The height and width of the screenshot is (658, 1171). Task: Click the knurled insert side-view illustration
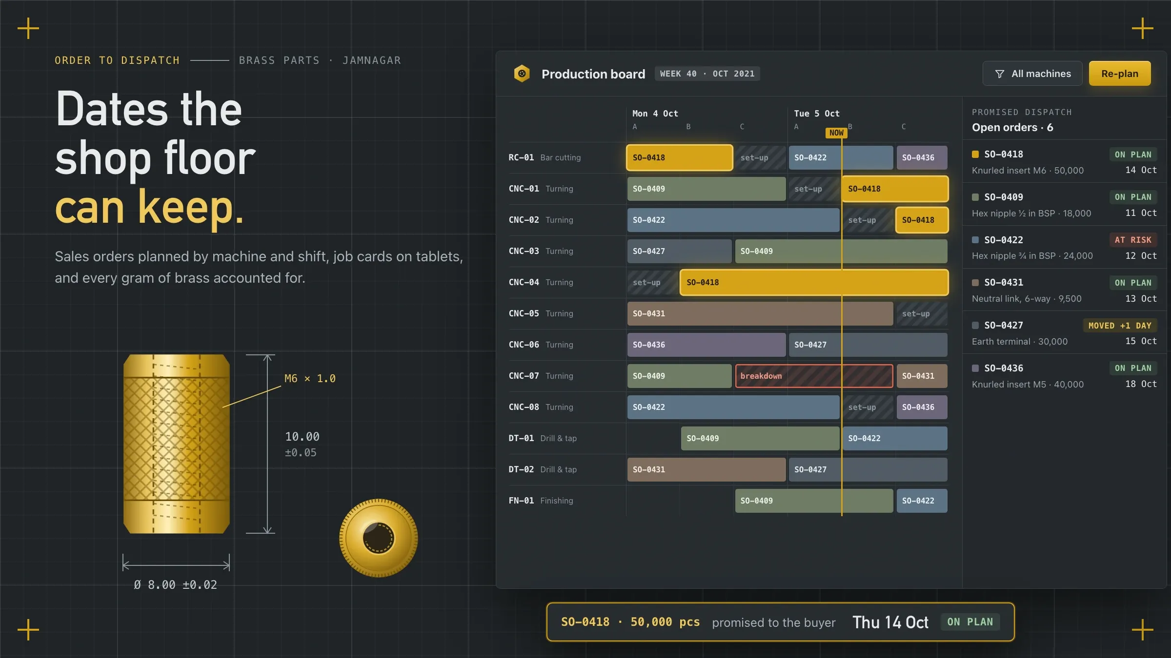coord(177,444)
